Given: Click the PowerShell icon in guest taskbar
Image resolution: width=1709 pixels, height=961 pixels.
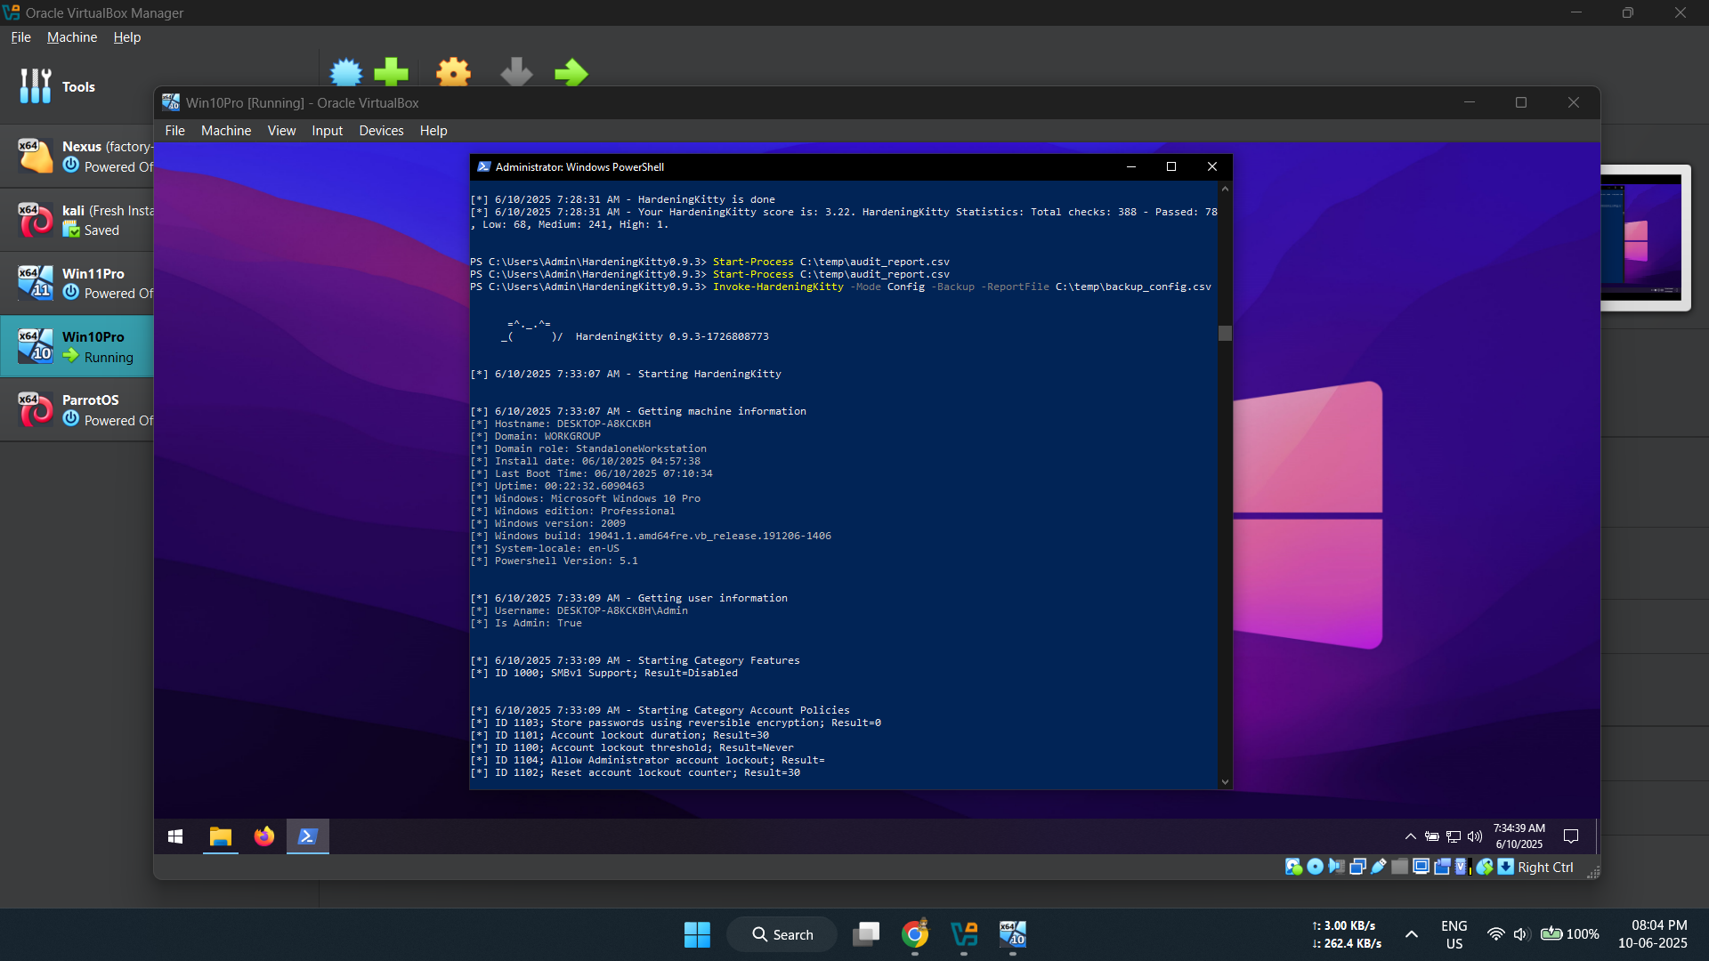Looking at the screenshot, I should pyautogui.click(x=308, y=836).
